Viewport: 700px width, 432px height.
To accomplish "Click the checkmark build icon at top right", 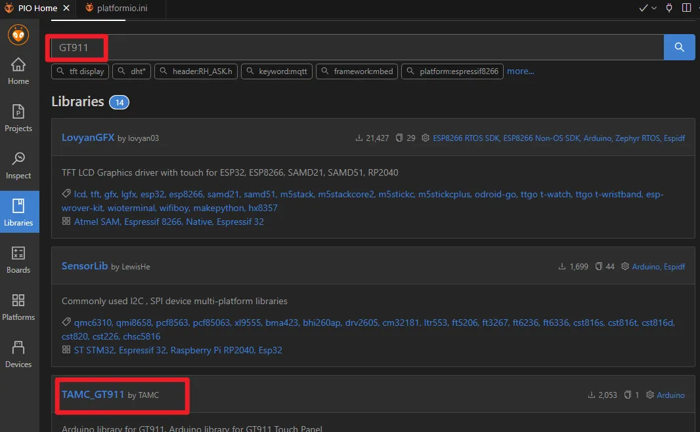I will coord(643,8).
